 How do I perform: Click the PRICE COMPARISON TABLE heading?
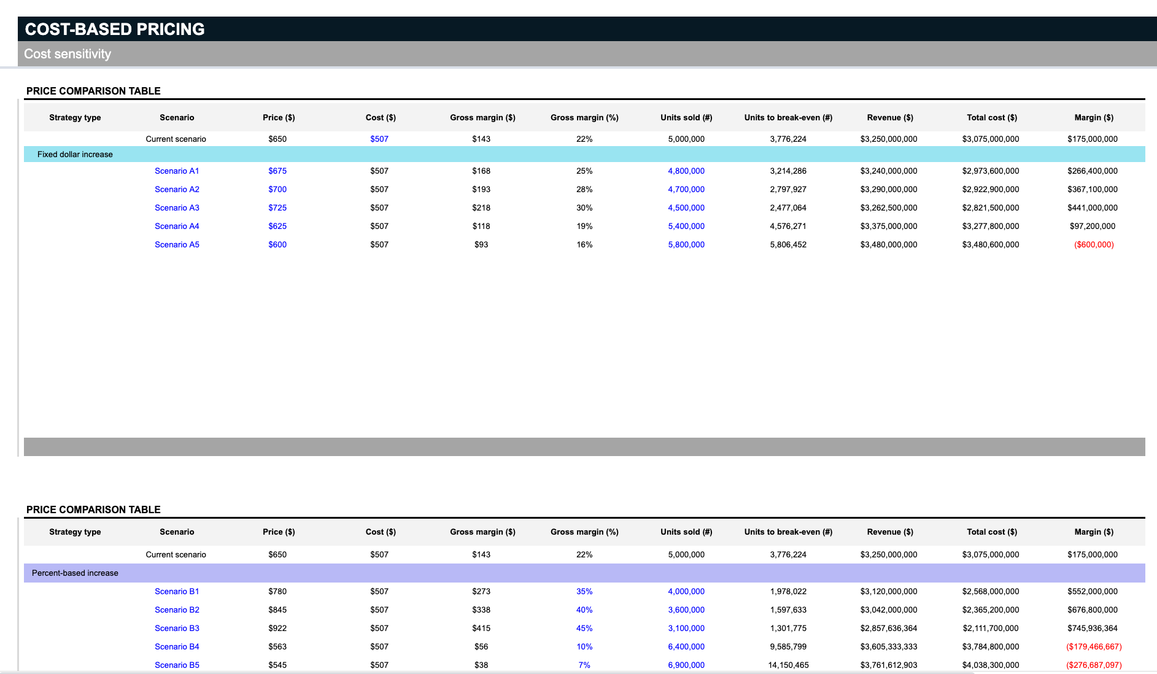pyautogui.click(x=93, y=90)
